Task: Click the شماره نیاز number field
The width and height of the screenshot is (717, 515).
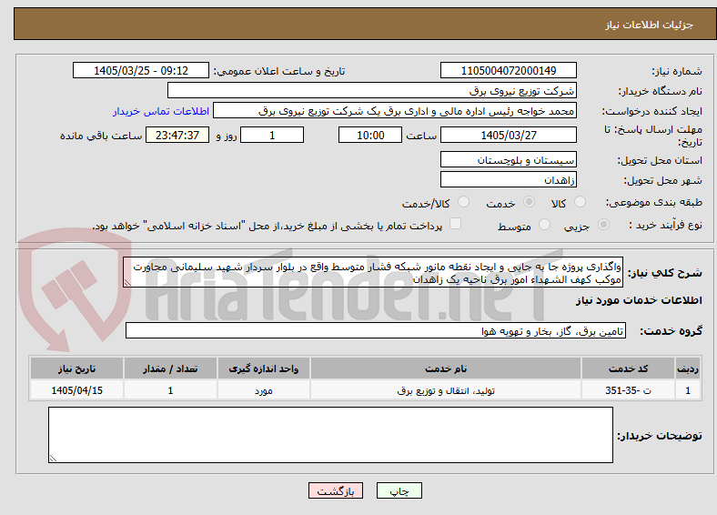Action: click(x=509, y=70)
